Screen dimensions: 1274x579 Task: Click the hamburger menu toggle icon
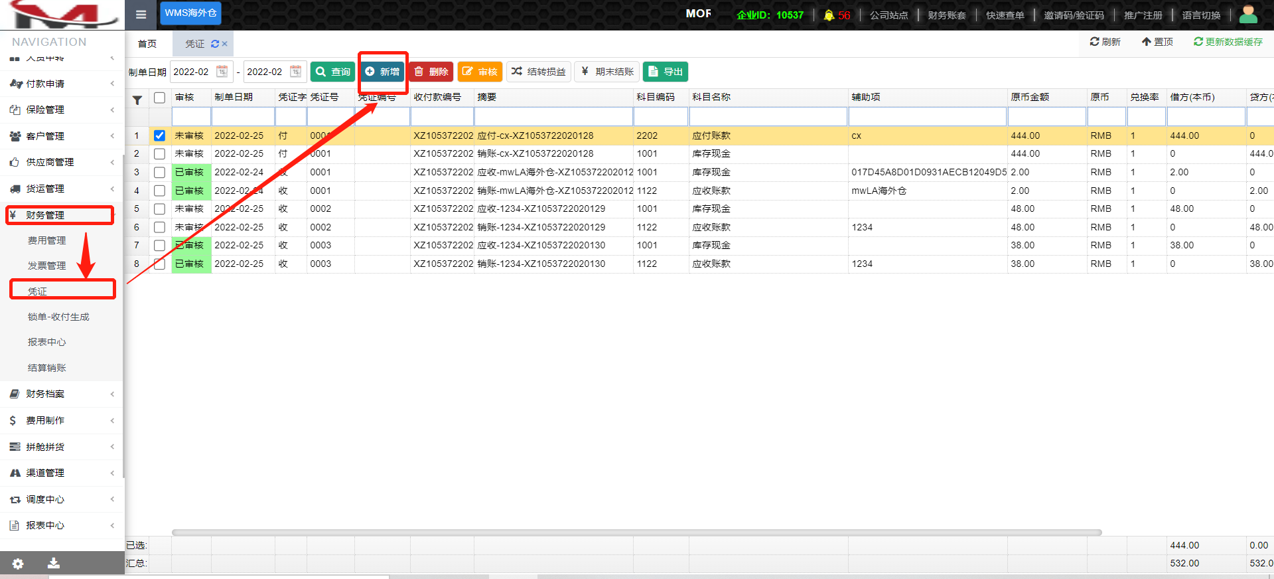click(141, 15)
